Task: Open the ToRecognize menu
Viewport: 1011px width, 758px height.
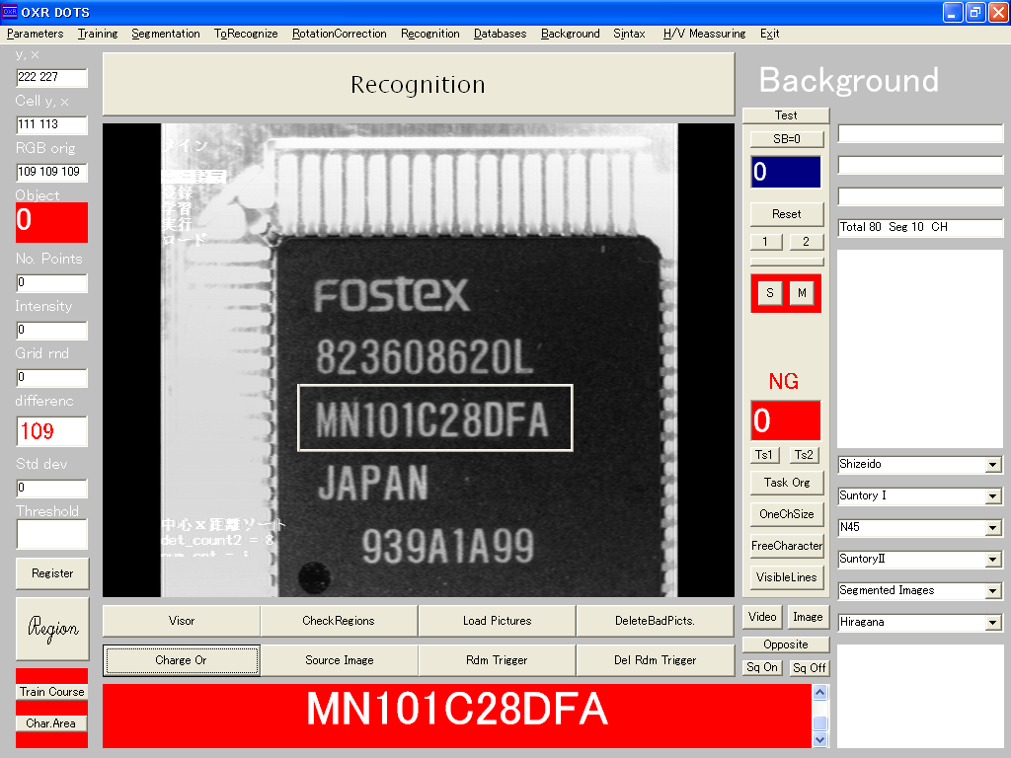Action: (x=246, y=34)
